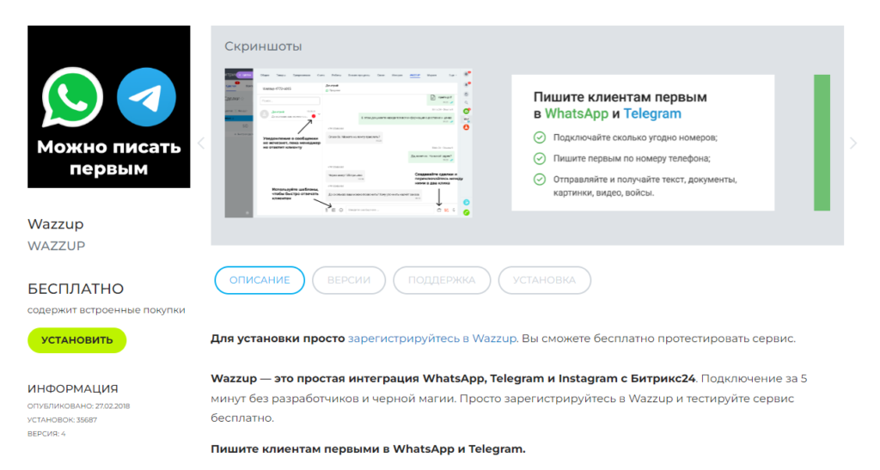
Task: Click the Wazzup app title
Action: point(55,224)
